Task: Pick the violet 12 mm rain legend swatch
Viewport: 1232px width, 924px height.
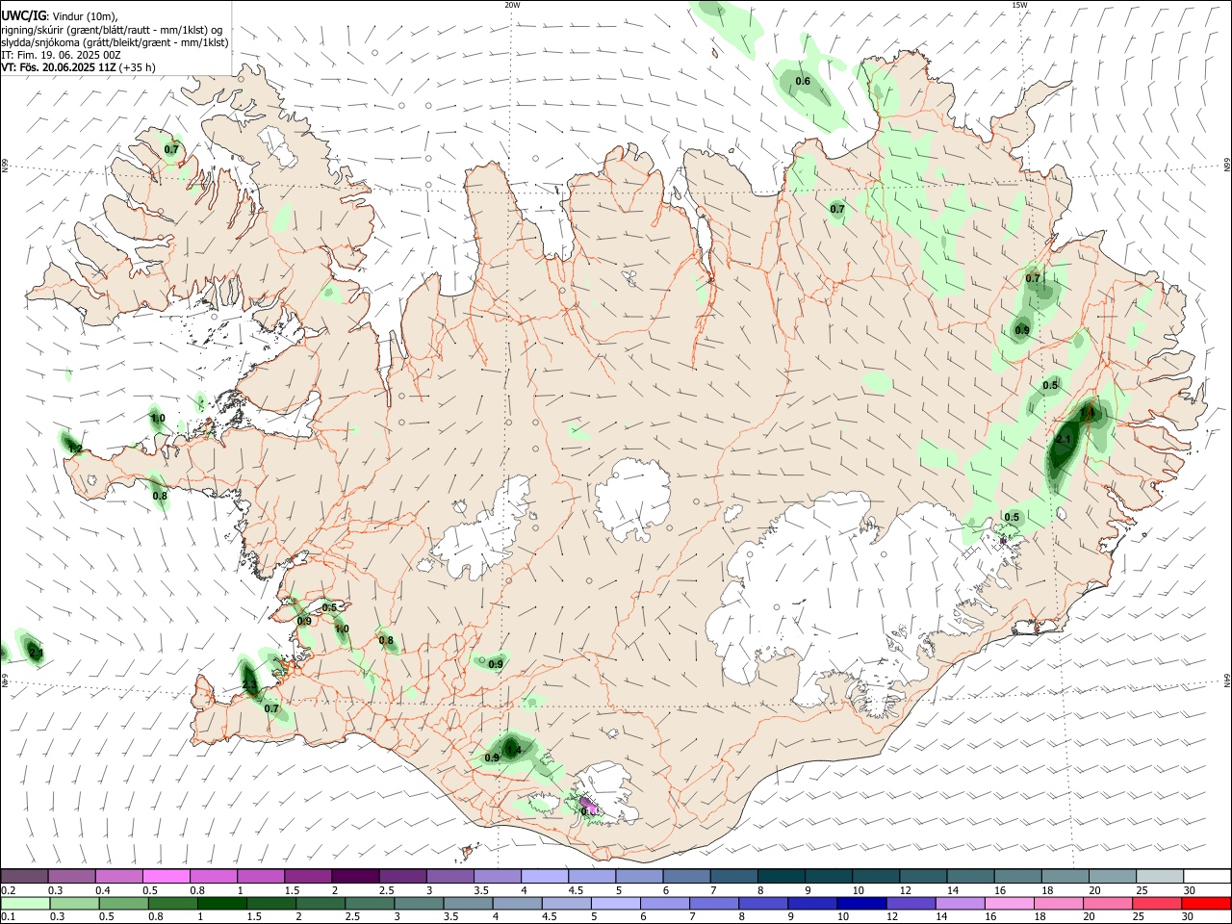Action: click(911, 903)
